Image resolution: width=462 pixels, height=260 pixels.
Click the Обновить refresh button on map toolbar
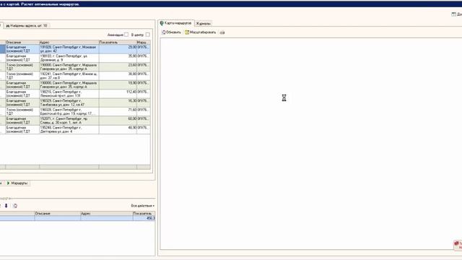(172, 32)
